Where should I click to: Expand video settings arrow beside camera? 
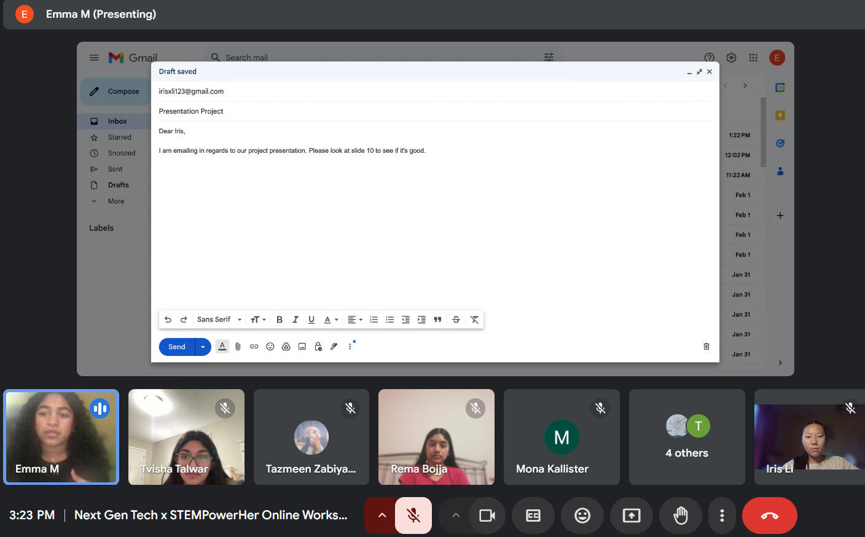(x=456, y=516)
